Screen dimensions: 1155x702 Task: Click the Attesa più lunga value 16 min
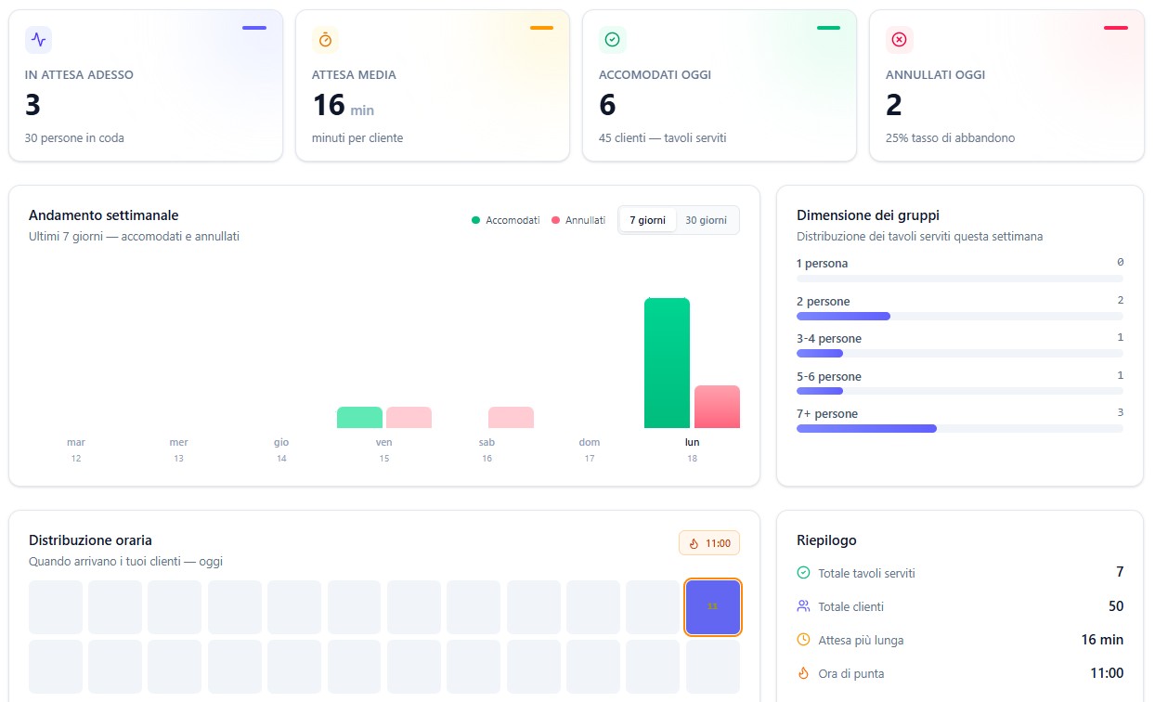[x=1102, y=640]
